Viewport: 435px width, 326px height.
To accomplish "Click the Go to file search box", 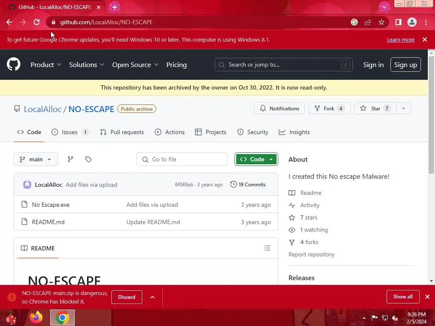I will click(182, 159).
